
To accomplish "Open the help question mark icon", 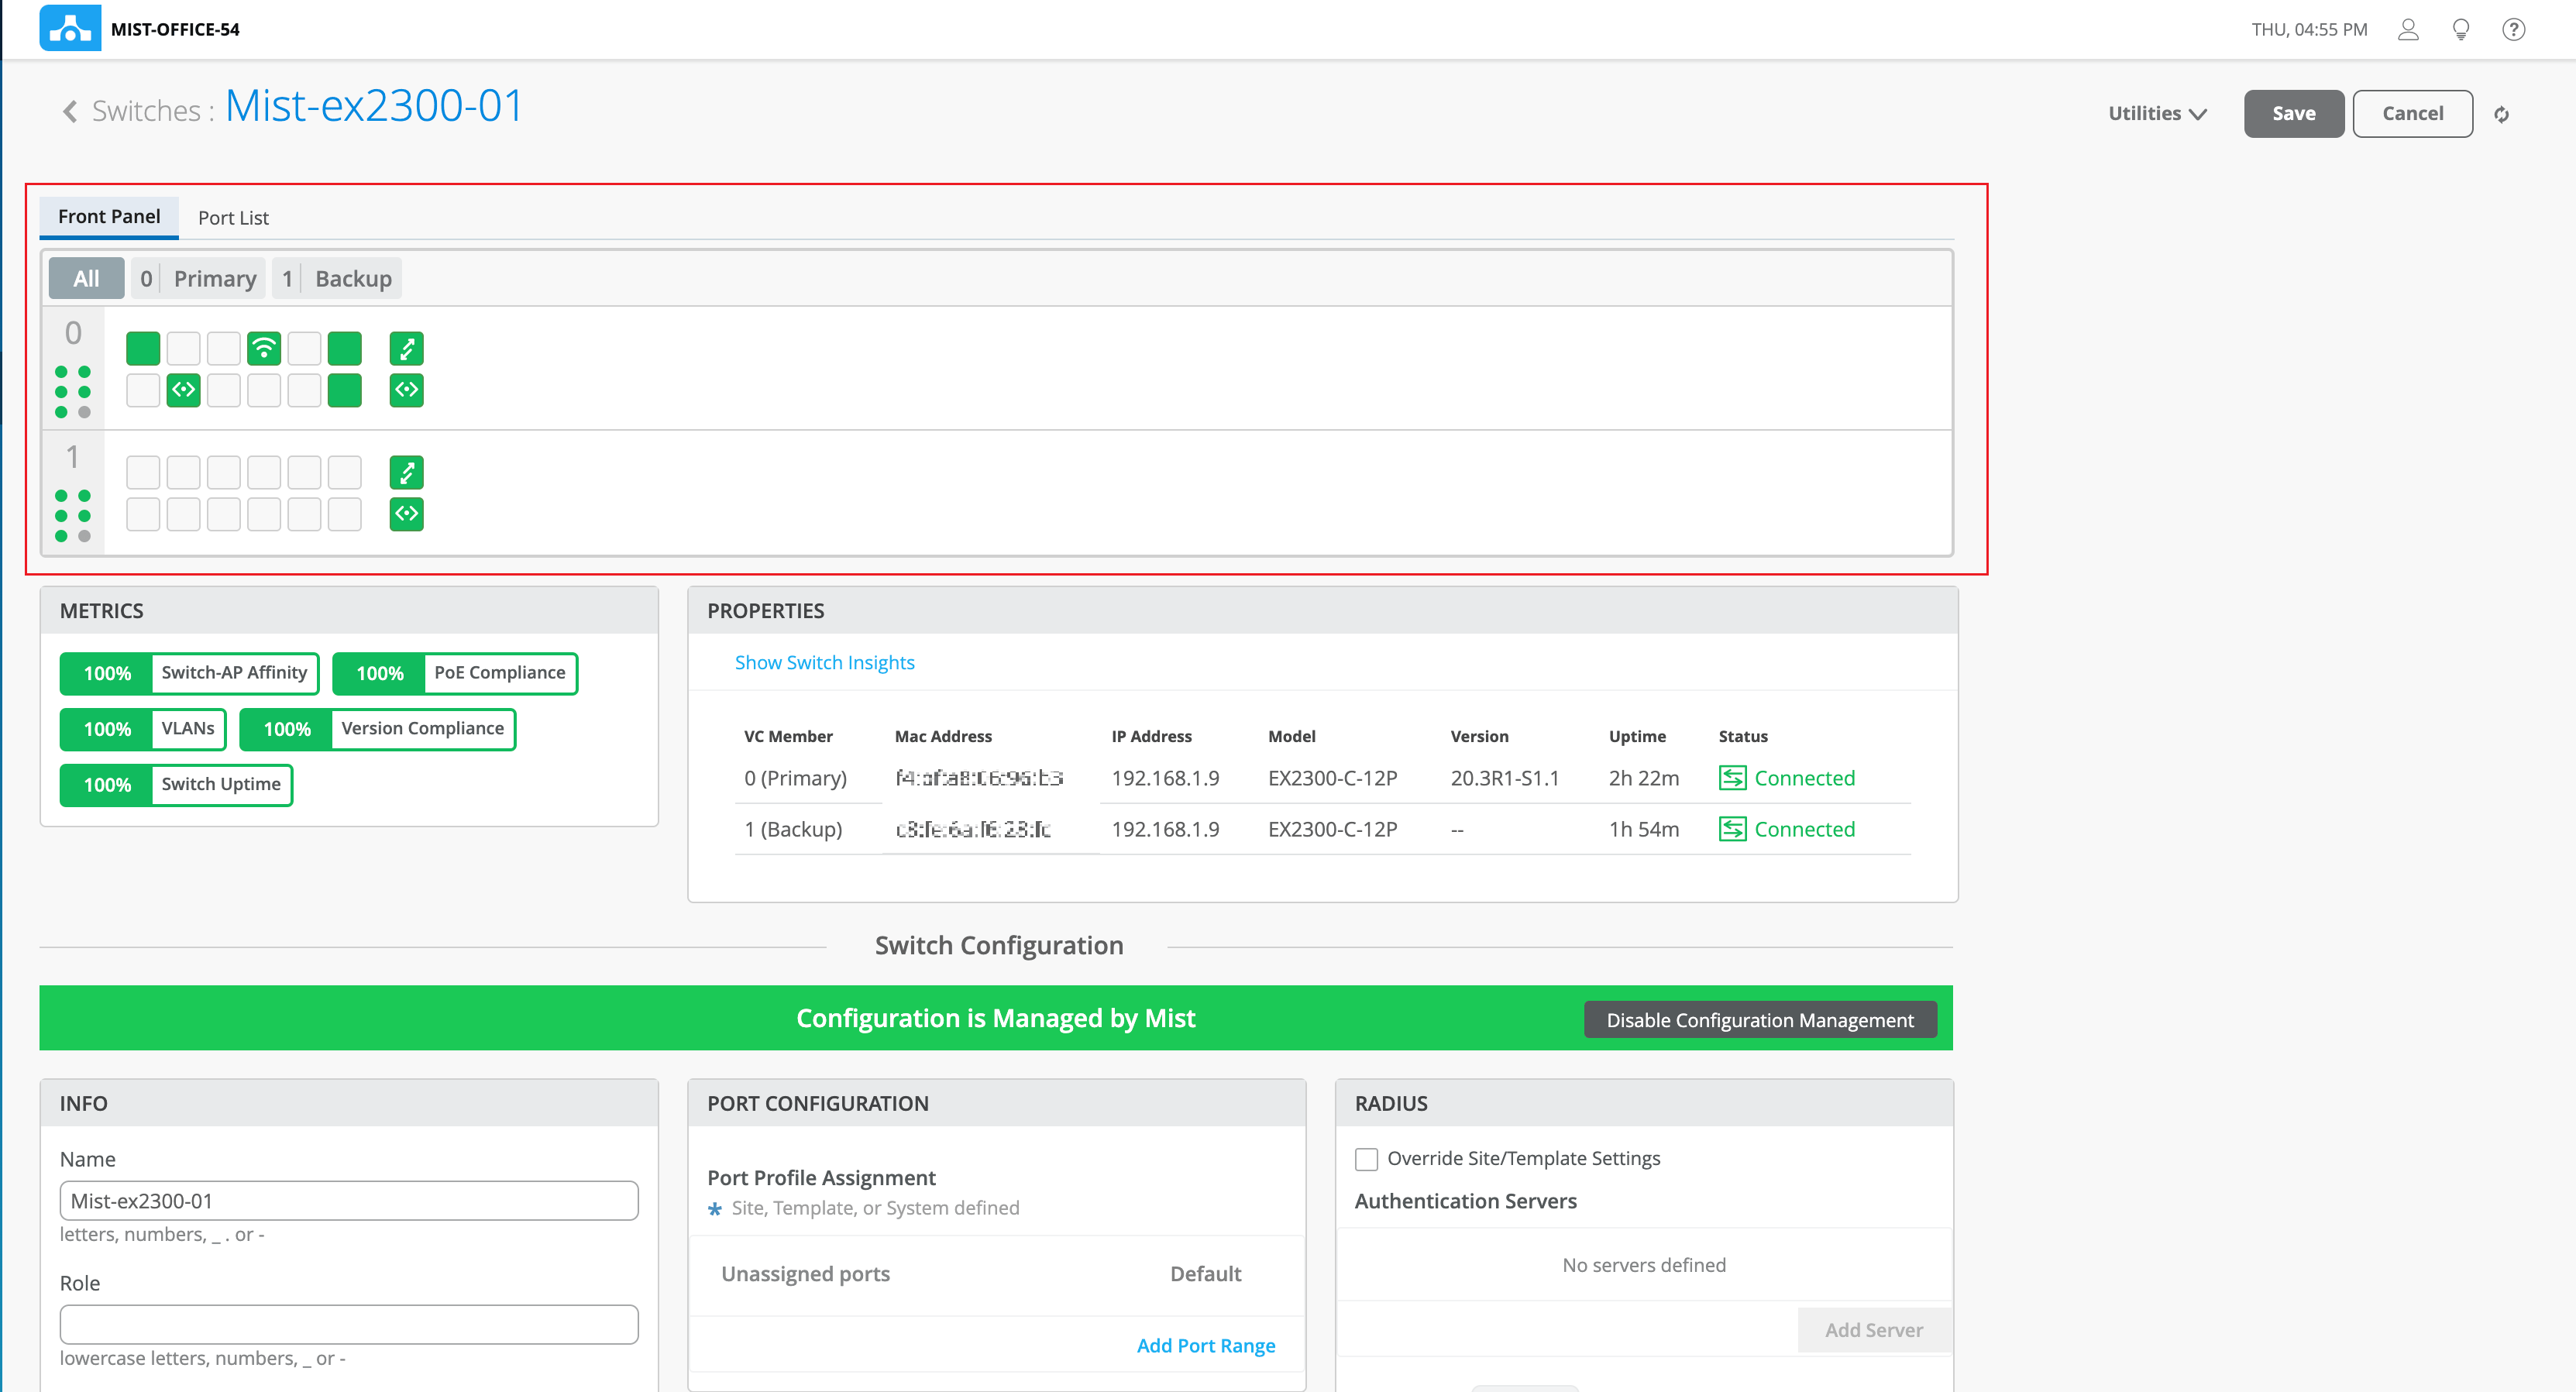I will [2513, 29].
